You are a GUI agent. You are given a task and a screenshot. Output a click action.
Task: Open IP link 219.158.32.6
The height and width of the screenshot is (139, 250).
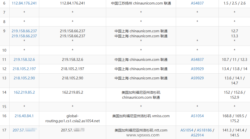[x=24, y=60]
